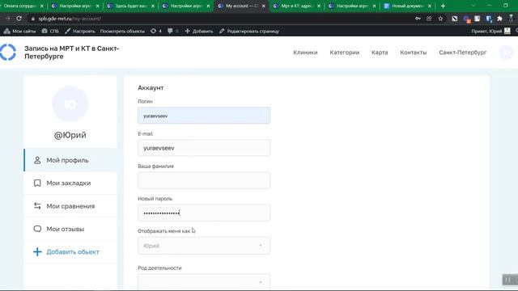Open the 'Добавить' admin bar menu
This screenshot has height=291, width=518.
[199, 31]
